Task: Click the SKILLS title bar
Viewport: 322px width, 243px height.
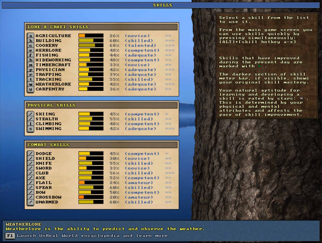Action: click(161, 5)
